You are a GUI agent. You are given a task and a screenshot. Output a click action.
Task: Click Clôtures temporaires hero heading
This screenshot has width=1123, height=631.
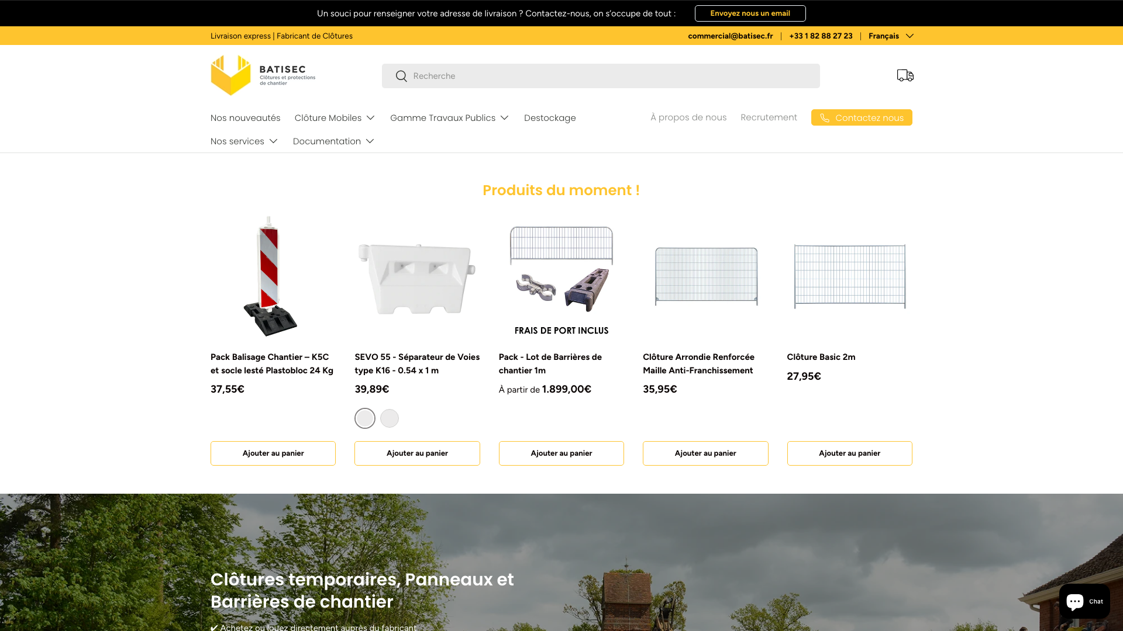click(x=362, y=590)
